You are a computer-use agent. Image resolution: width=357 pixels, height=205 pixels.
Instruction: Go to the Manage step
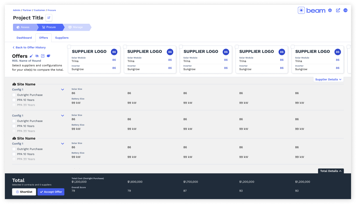[77, 27]
